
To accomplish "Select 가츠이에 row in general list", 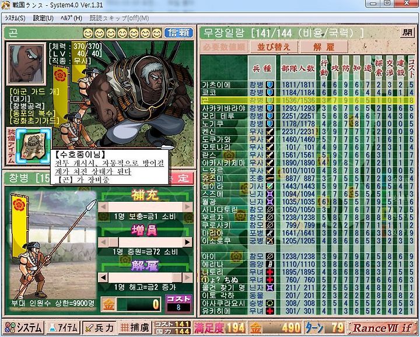I will [x=307, y=85].
